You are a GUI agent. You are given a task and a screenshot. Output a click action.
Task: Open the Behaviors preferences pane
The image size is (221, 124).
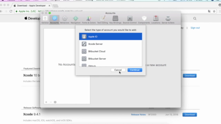pos(65,20)
